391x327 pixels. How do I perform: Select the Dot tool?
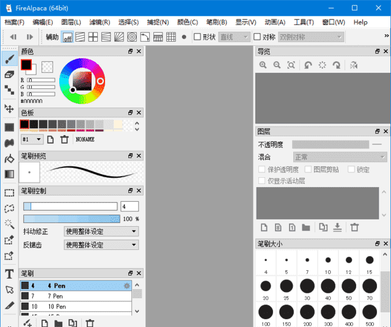tap(10, 90)
